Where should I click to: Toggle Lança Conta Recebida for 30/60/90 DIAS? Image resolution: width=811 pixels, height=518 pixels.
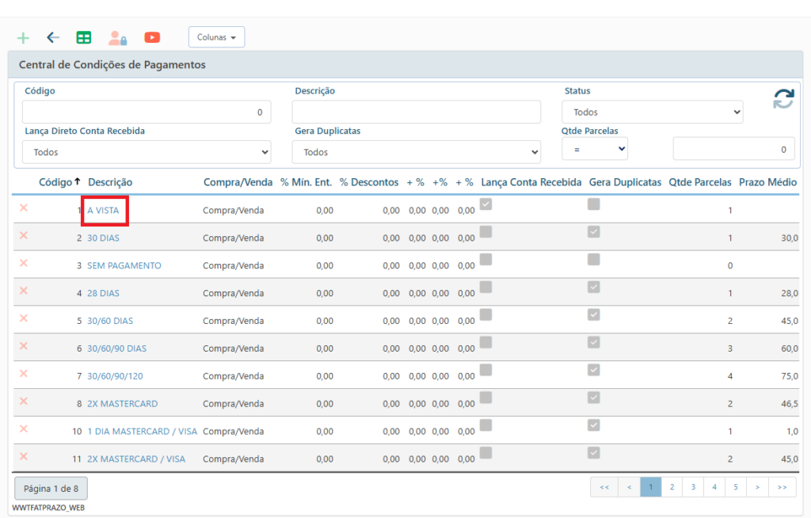click(485, 342)
